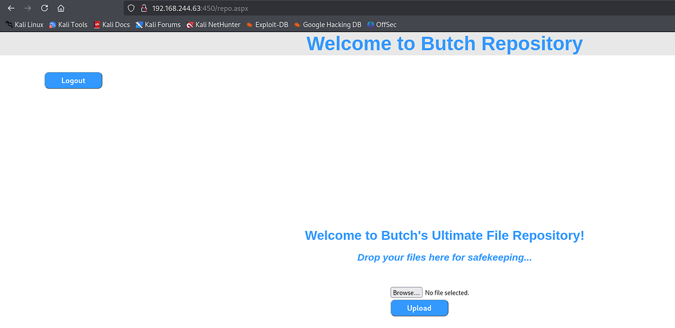Click the 'No file selected.' label
This screenshot has width=675, height=328.
click(447, 293)
